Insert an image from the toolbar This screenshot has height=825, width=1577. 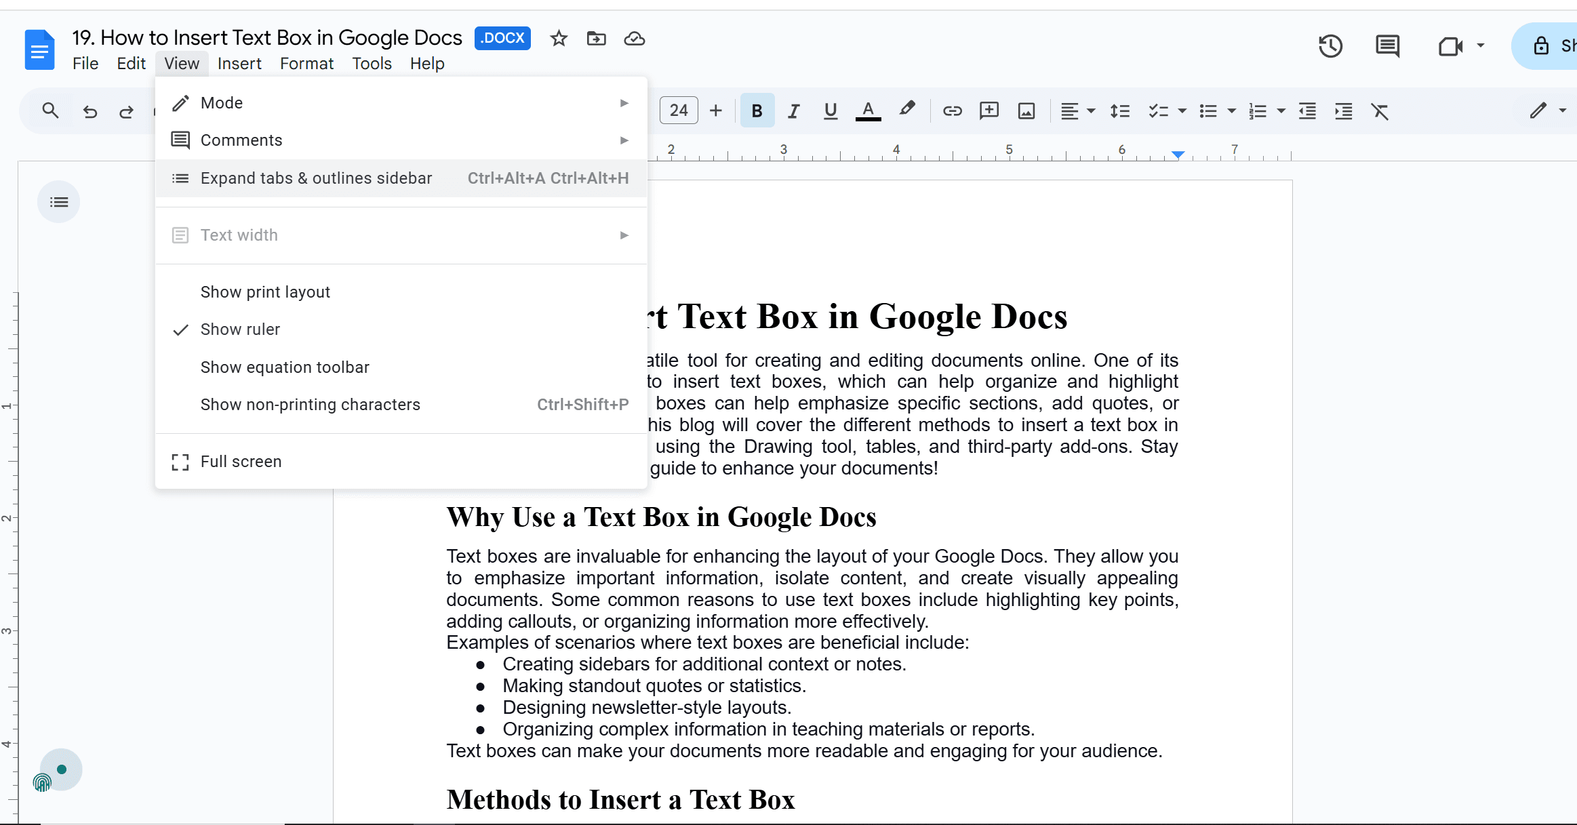[1026, 110]
